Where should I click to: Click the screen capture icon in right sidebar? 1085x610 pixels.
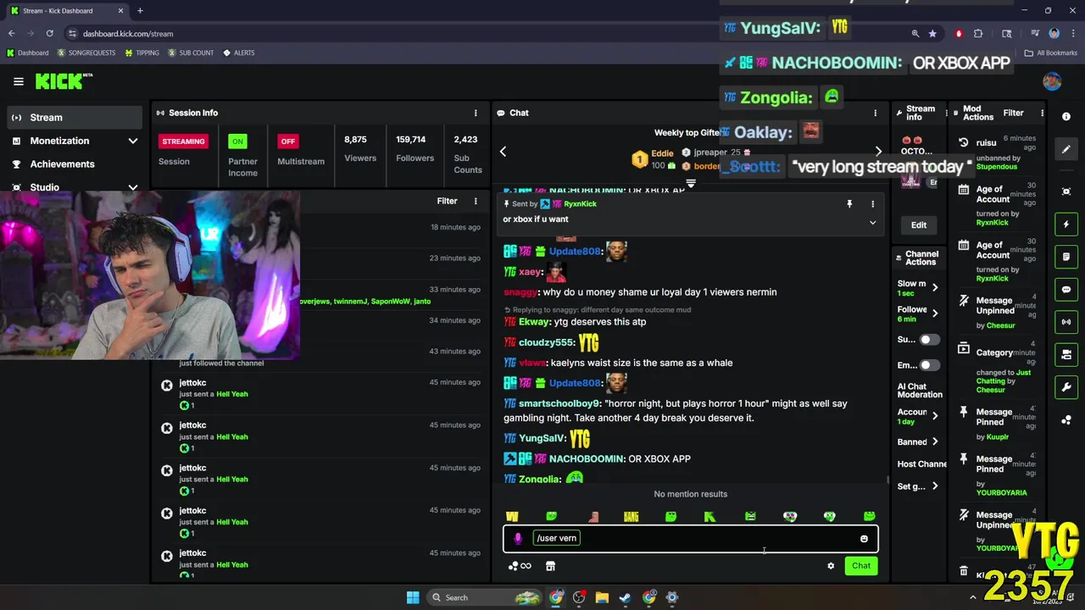coord(1066,192)
